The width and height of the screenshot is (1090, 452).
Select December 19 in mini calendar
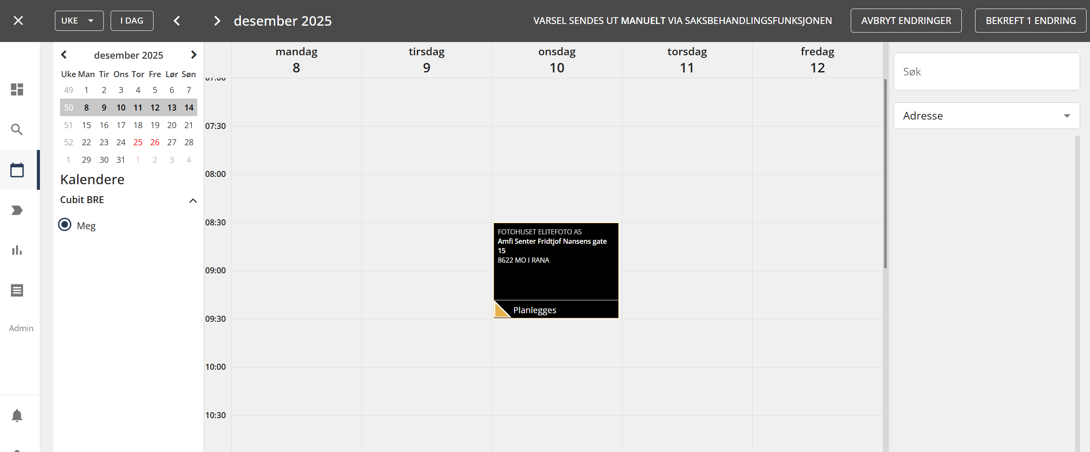pos(155,125)
